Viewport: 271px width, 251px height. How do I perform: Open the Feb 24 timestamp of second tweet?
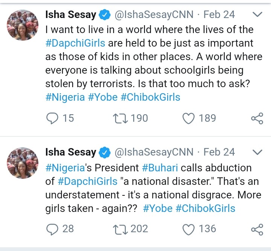coord(219,152)
